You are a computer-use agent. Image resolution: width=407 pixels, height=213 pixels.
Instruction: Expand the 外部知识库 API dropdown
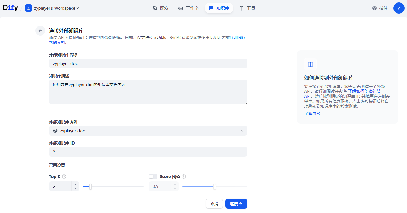point(148,131)
